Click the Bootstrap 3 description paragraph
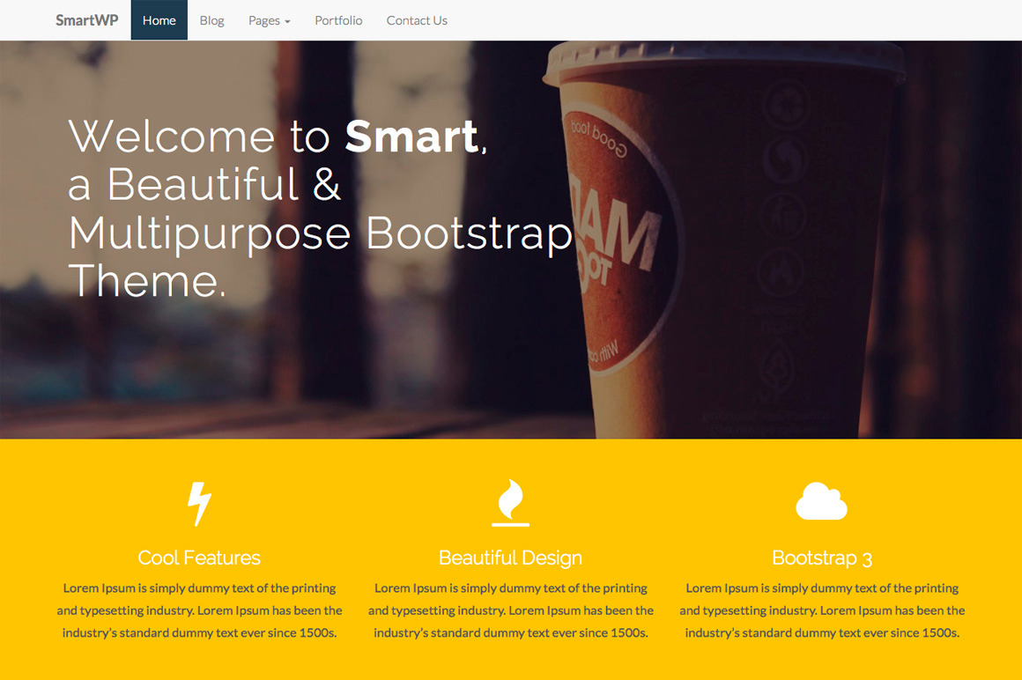The width and height of the screenshot is (1022, 680). pyautogui.click(x=822, y=610)
